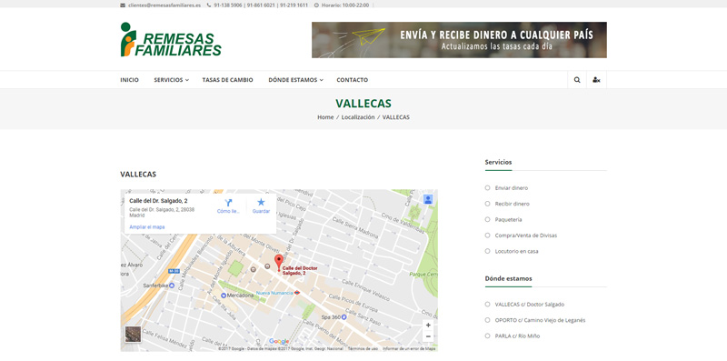The width and height of the screenshot is (727, 361).
Task: Click the Dónde estamos sidebar heading
Action: pos(509,278)
